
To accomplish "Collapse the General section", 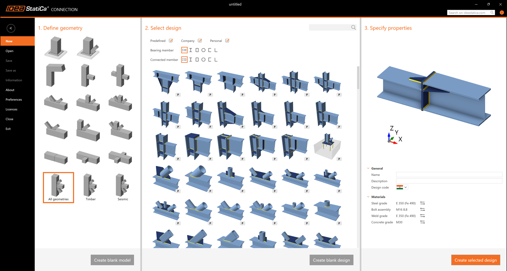I will (x=368, y=168).
